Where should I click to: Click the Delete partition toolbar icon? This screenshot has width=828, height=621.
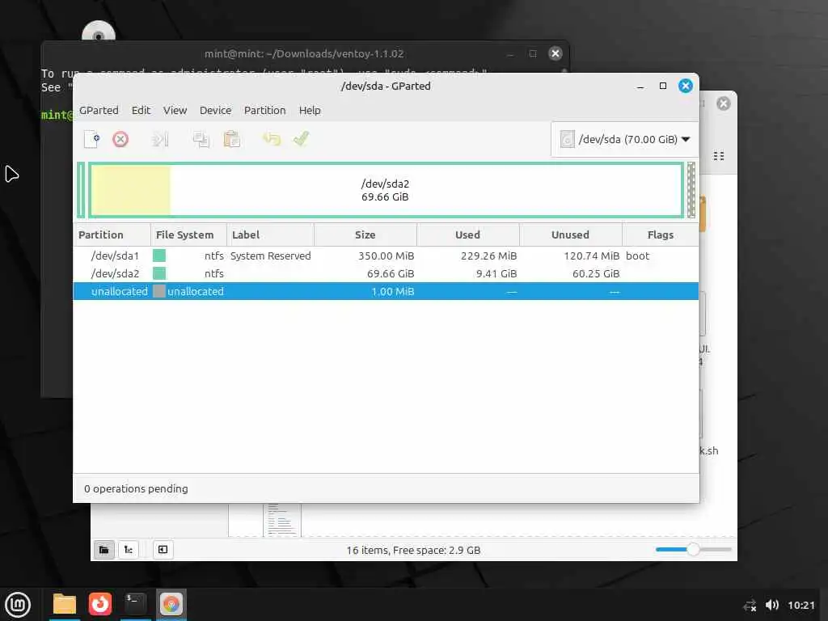click(120, 139)
